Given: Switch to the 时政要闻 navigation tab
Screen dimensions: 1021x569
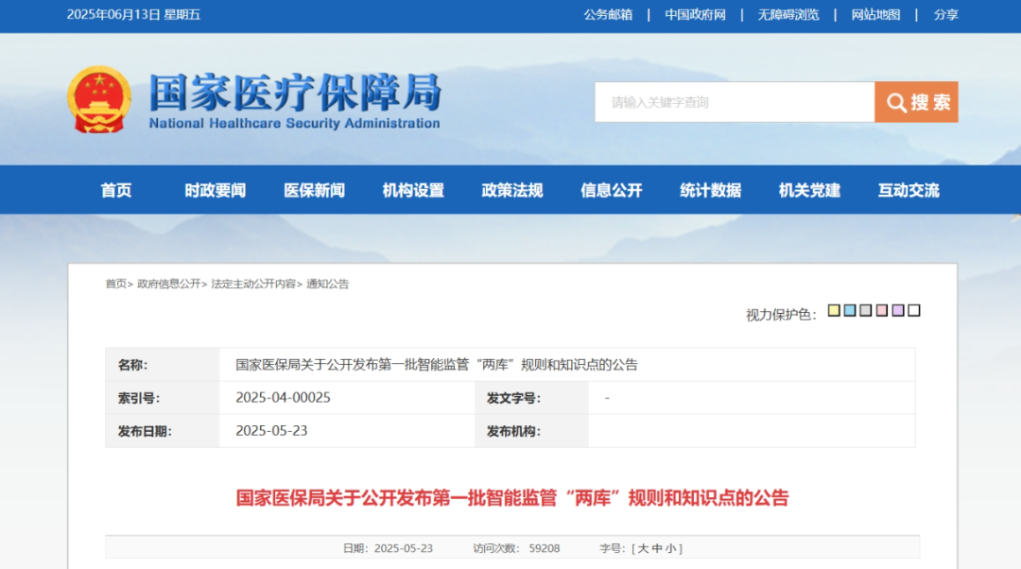Looking at the screenshot, I should (x=214, y=189).
